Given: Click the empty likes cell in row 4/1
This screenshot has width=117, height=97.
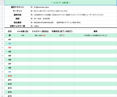Looking at the screenshot, I should (23, 40).
